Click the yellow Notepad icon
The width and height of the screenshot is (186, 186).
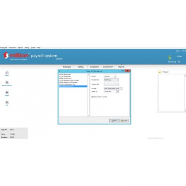[x=160, y=72]
